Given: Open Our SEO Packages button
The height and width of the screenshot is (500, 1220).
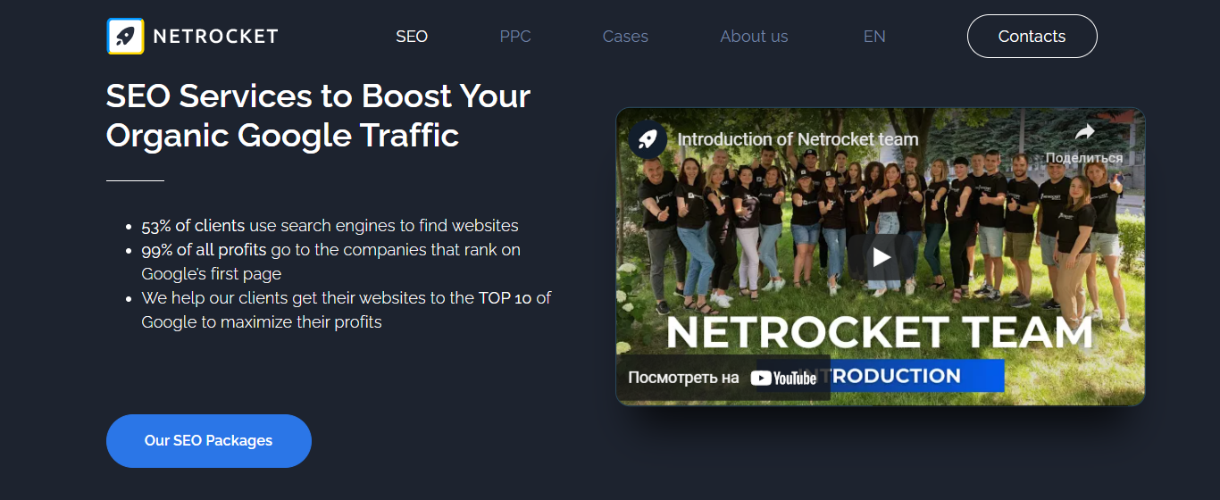Looking at the screenshot, I should coord(208,441).
